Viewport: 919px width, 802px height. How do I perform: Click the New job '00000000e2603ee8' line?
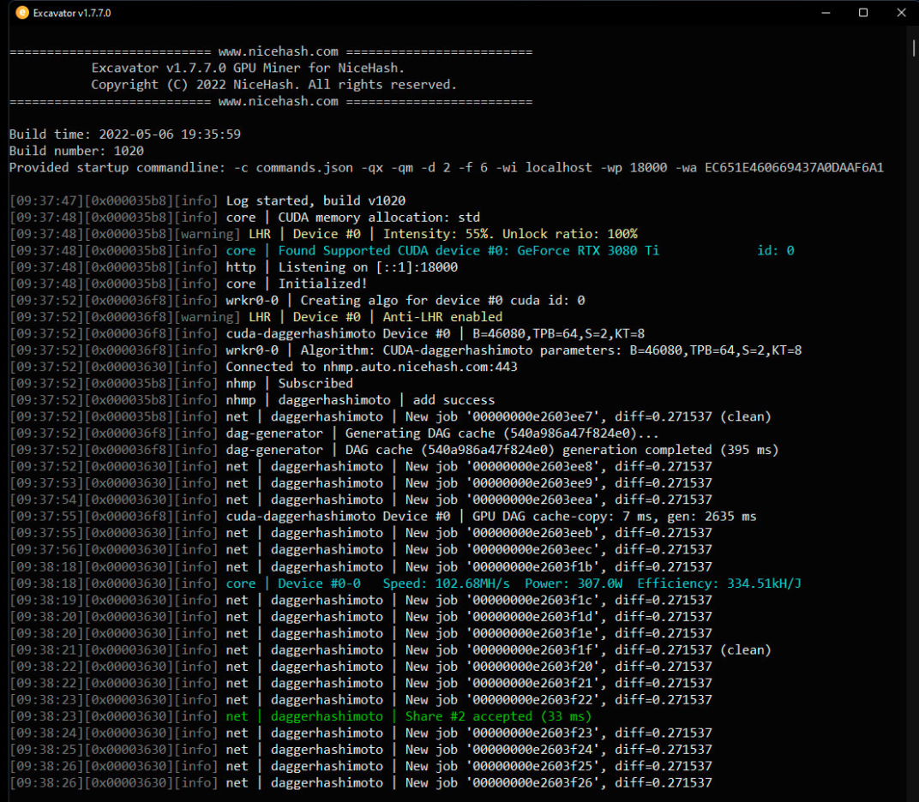tap(360, 466)
